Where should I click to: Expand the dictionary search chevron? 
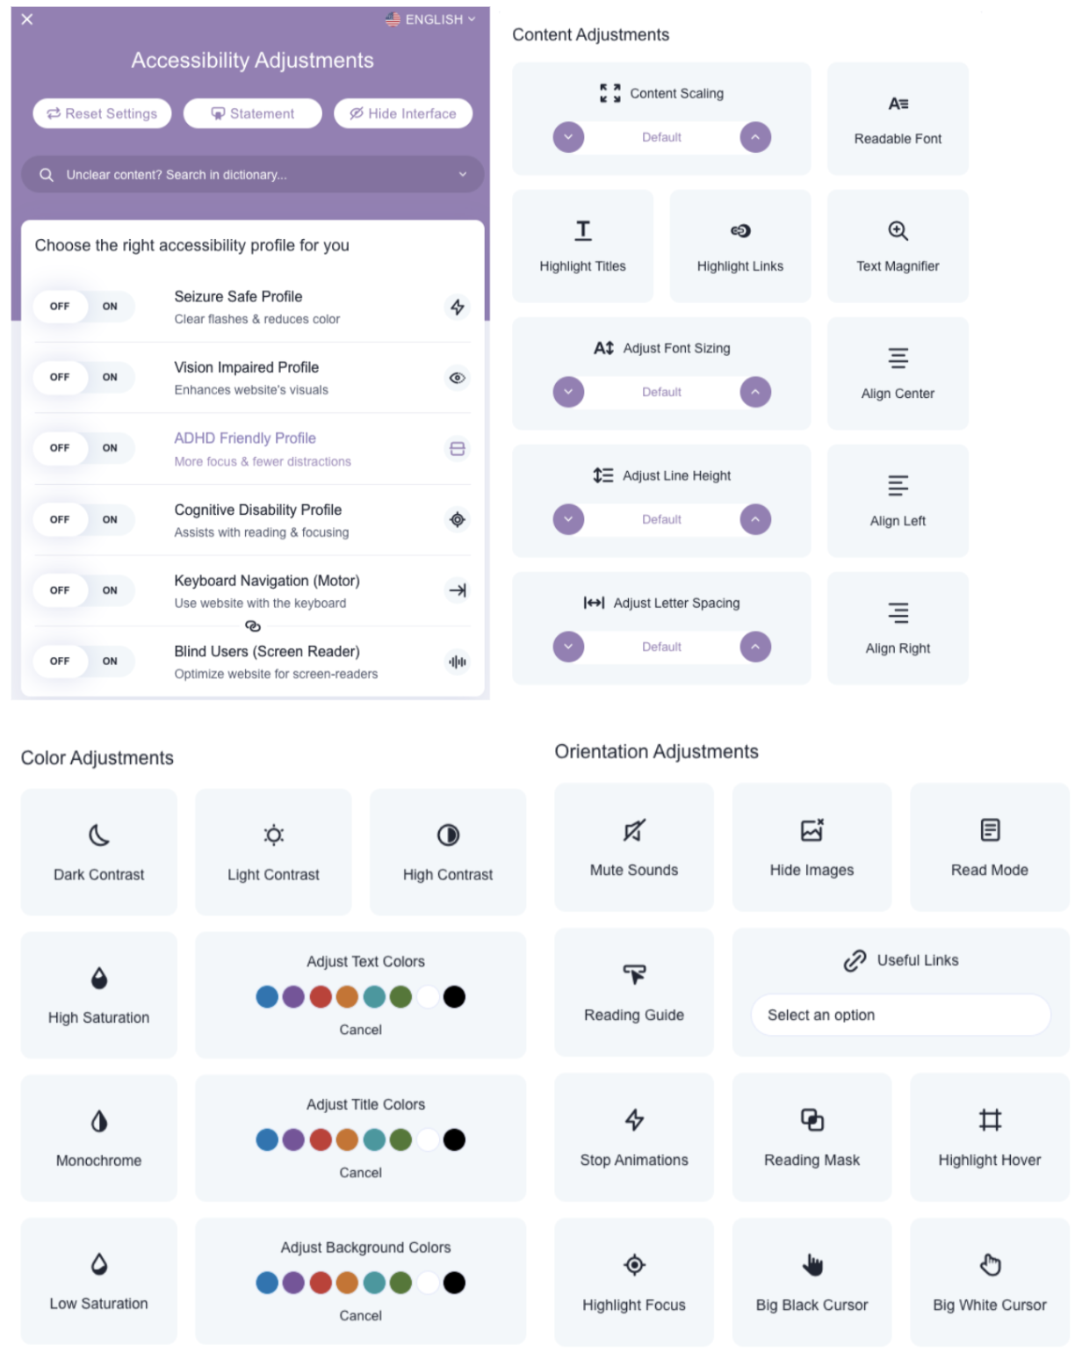click(x=463, y=175)
